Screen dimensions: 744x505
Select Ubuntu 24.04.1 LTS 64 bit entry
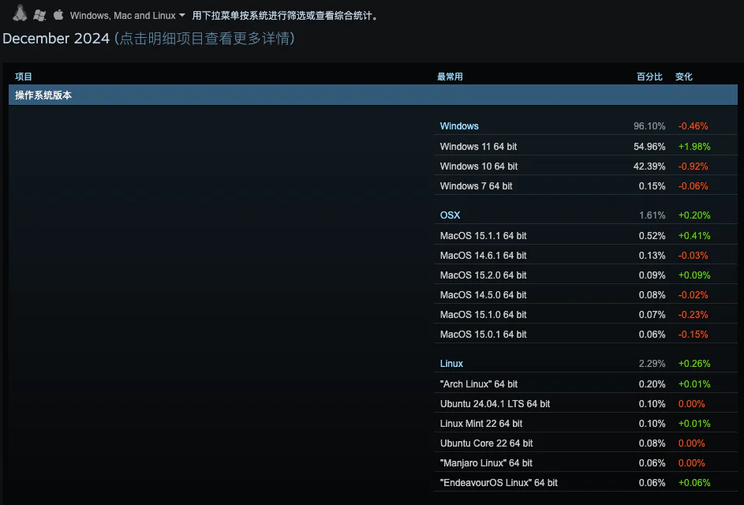(x=495, y=404)
